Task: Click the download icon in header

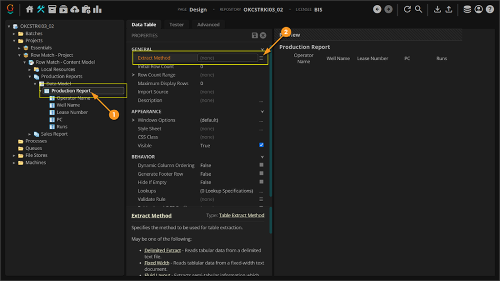Action: [x=437, y=9]
